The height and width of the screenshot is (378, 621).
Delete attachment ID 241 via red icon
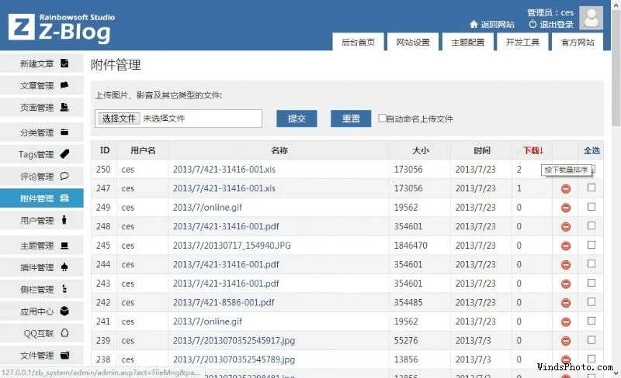point(566,322)
